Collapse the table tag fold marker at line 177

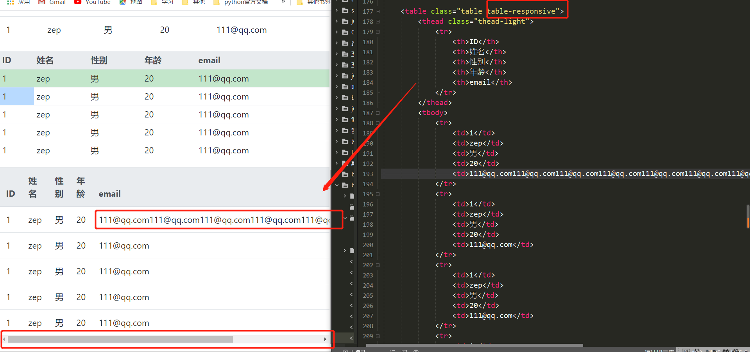pos(378,12)
